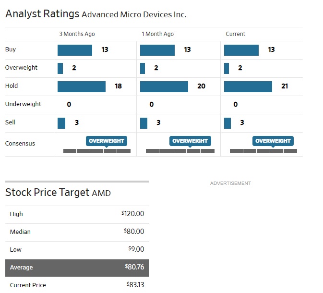The image size is (323, 293).
Task: Click the consensus scale bar under 3 Months Ago
Action: (96, 151)
